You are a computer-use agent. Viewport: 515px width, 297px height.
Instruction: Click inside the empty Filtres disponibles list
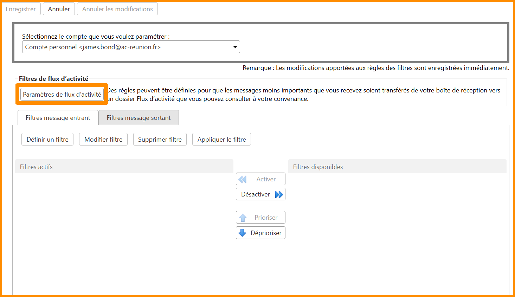click(397, 228)
